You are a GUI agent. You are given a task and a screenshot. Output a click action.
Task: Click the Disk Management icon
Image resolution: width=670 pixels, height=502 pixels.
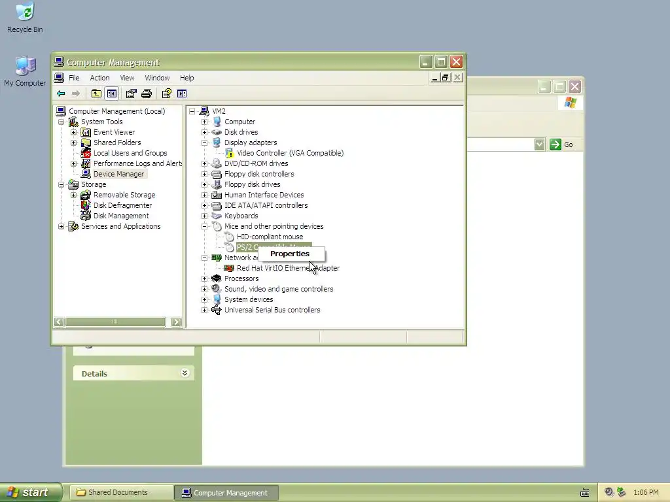pyautogui.click(x=86, y=216)
